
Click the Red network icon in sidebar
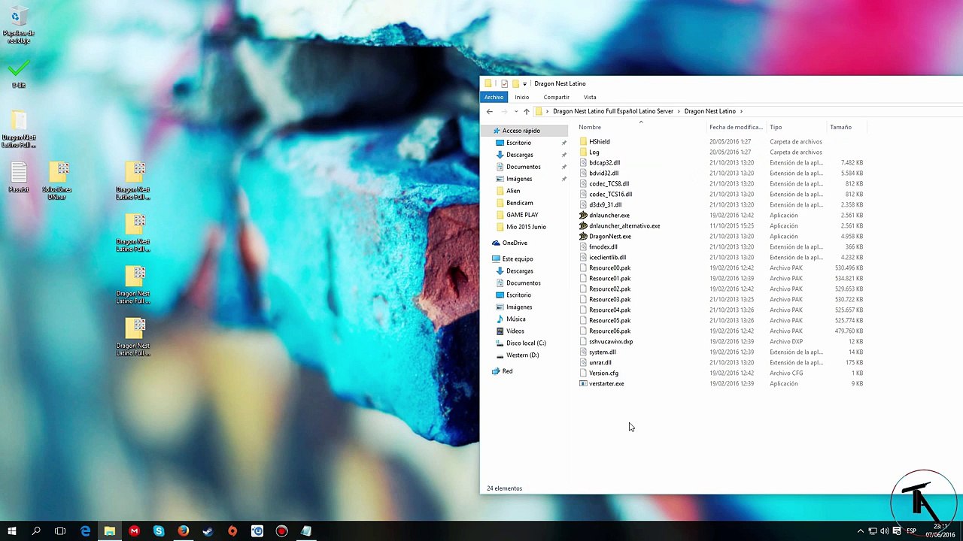pyautogui.click(x=496, y=371)
